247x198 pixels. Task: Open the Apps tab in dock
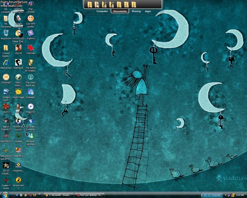pyautogui.click(x=148, y=11)
